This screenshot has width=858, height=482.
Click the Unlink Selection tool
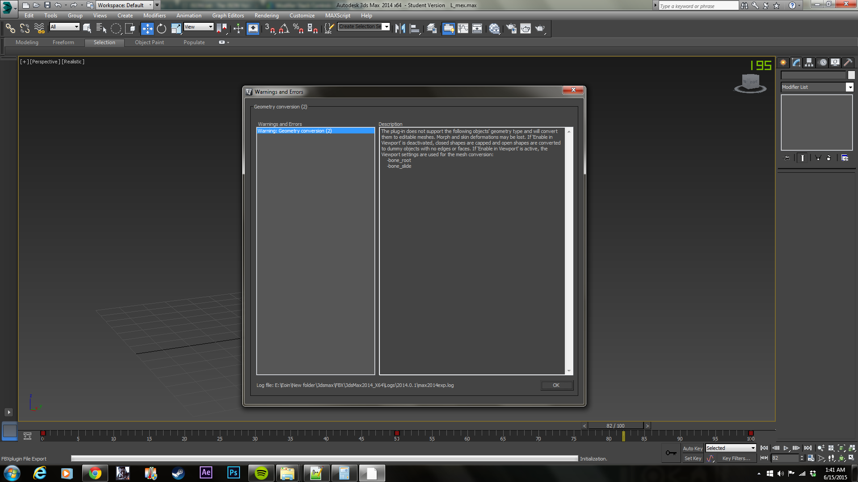(25, 29)
